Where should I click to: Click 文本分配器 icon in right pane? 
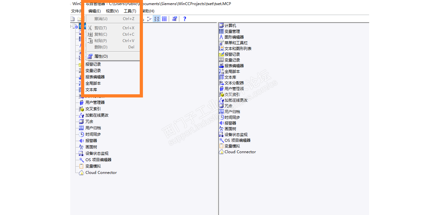221,83
